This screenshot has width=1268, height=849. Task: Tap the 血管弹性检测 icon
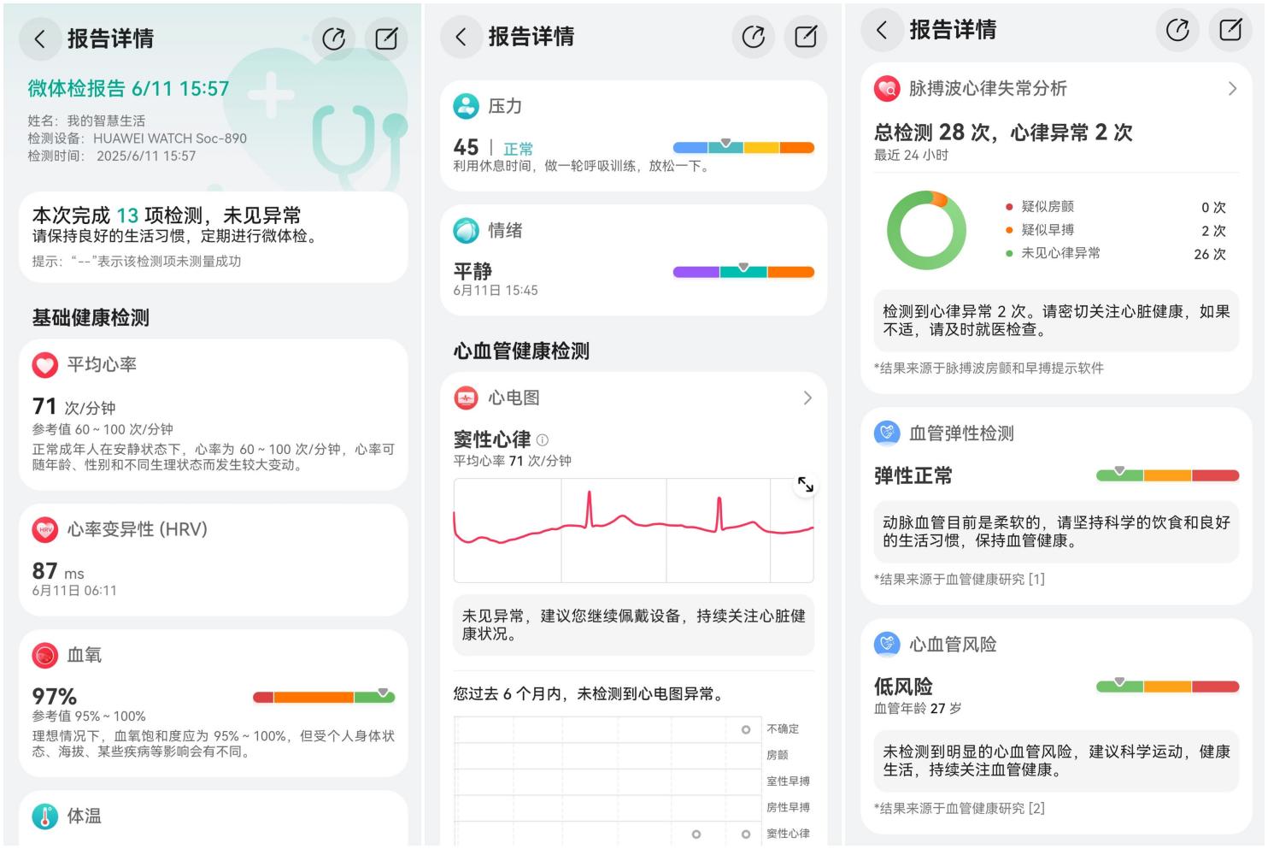click(x=887, y=433)
